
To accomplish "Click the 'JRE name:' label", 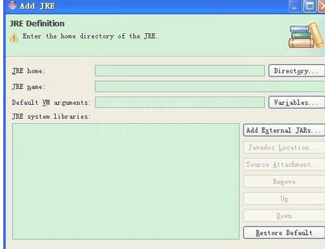I will [x=29, y=86].
